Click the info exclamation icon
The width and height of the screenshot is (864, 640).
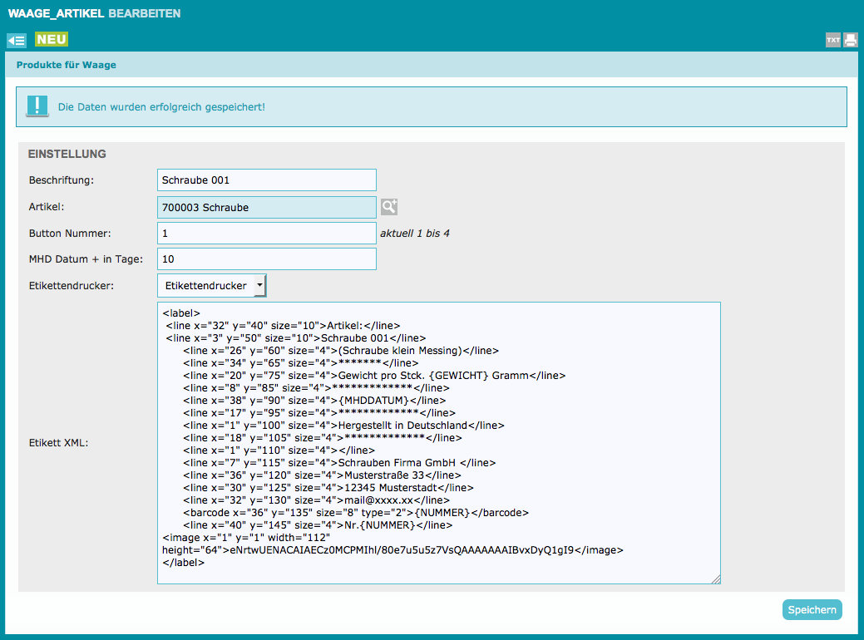(x=37, y=106)
